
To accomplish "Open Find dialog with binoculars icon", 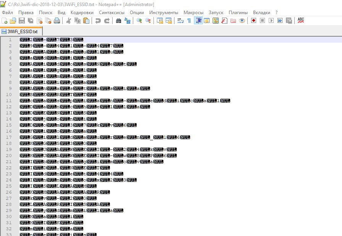I will click(118, 21).
